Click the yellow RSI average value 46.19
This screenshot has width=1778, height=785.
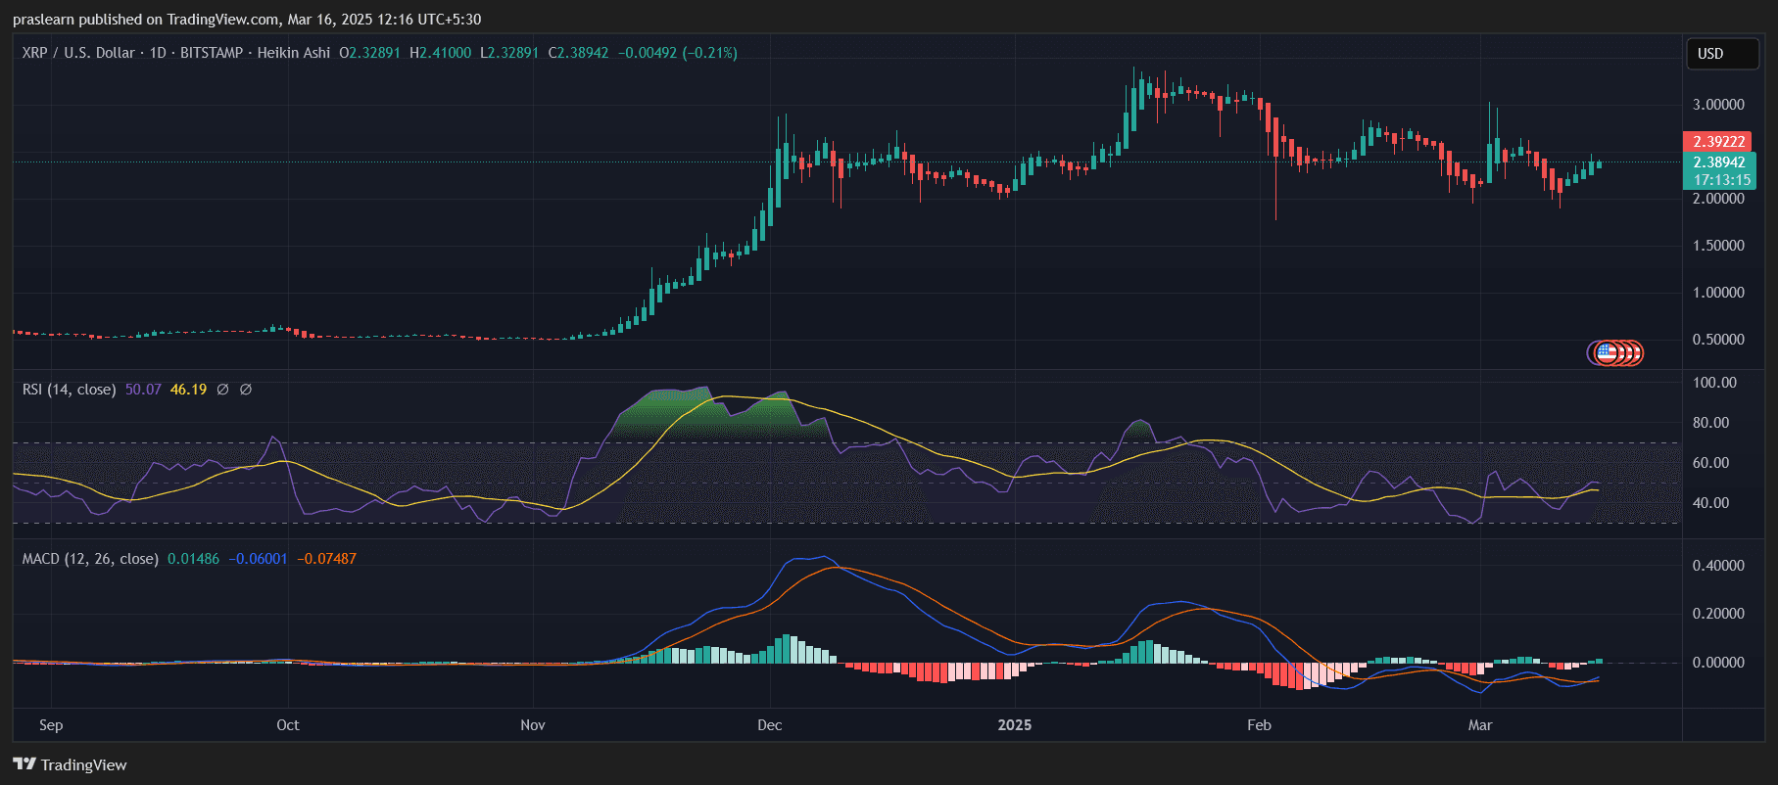pyautogui.click(x=188, y=390)
